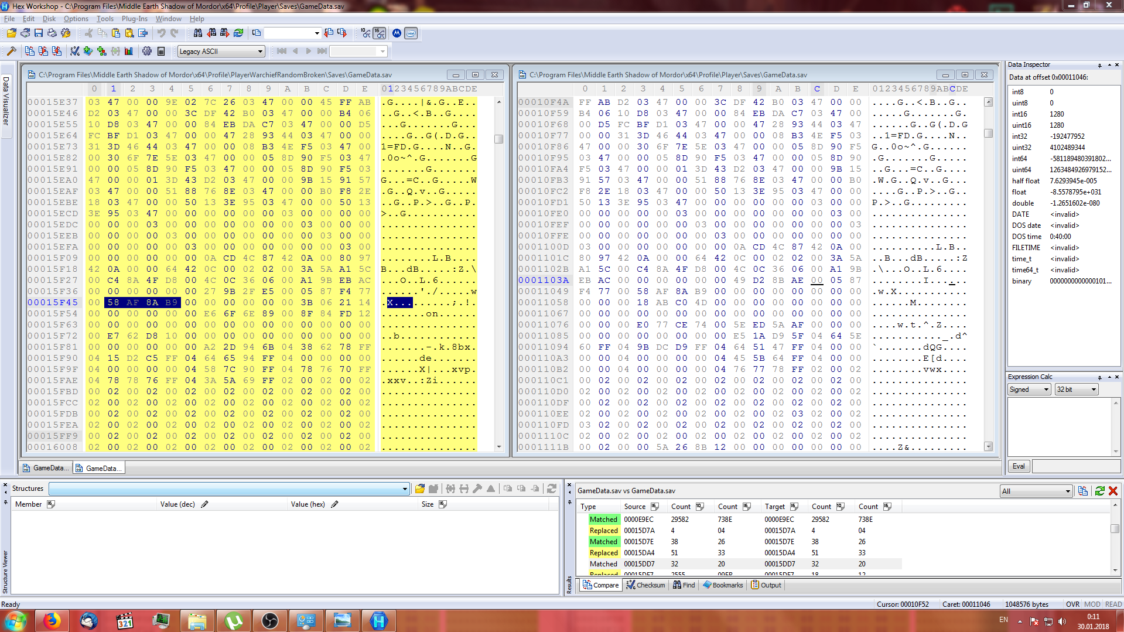Viewport: 1124px width, 632px height.
Task: Click the Add Bookmark plus icon
Action: click(x=88, y=51)
